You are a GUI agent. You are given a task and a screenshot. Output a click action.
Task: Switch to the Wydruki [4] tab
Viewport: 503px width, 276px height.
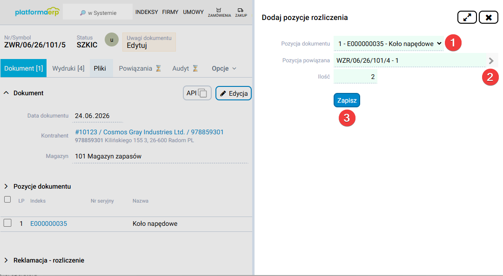(68, 68)
